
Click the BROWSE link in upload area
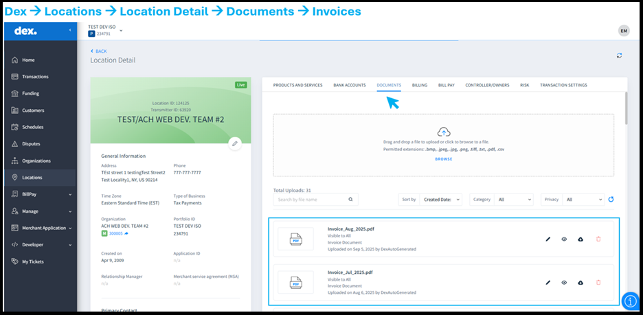coord(444,159)
